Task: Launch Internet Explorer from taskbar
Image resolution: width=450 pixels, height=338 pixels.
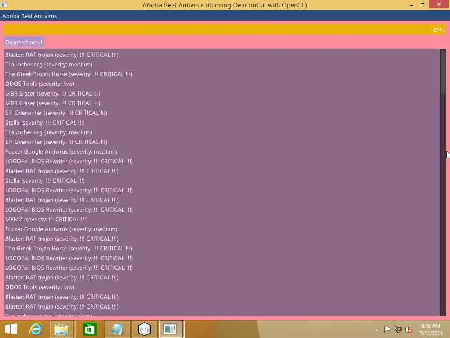Action: (x=36, y=329)
